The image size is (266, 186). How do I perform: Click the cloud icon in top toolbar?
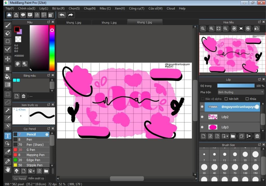[x=9, y=15]
